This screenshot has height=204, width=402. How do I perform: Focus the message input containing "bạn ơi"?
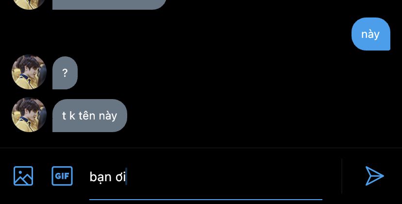pos(206,176)
